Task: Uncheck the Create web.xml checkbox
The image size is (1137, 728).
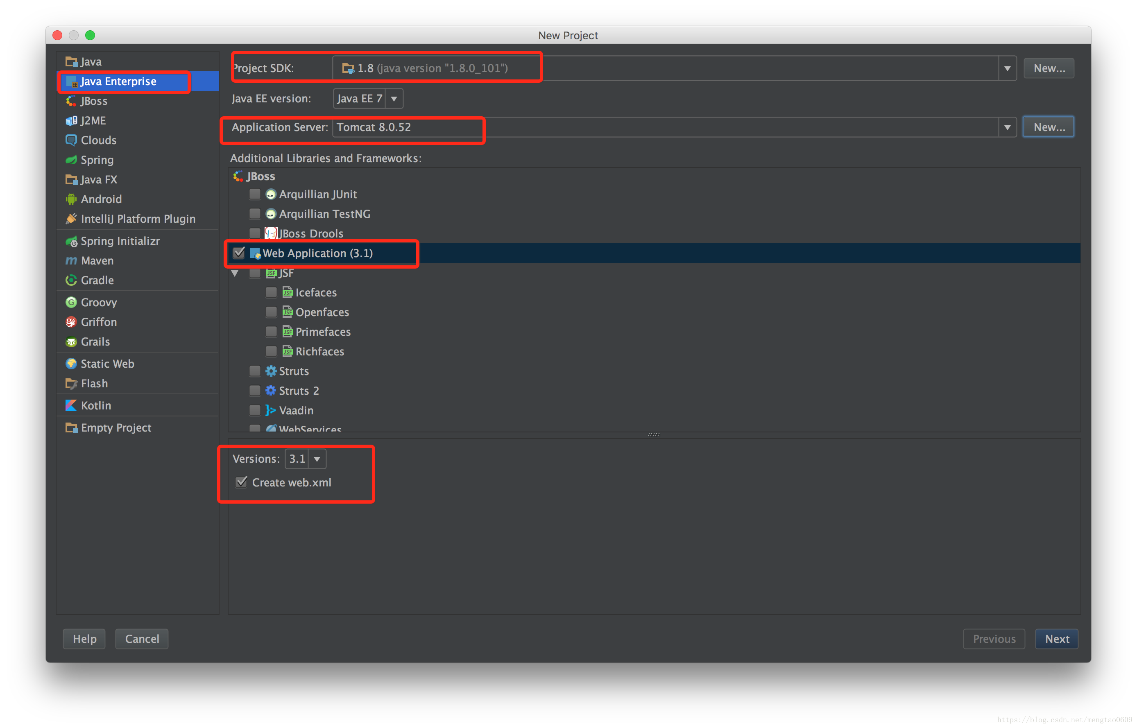Action: click(242, 482)
